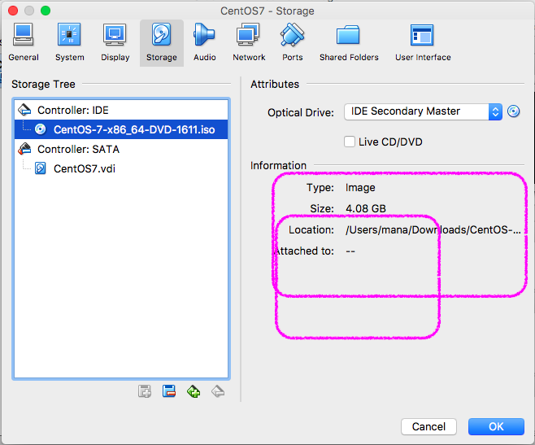Click the choose optical disk file icon
The width and height of the screenshot is (535, 445).
pos(513,111)
